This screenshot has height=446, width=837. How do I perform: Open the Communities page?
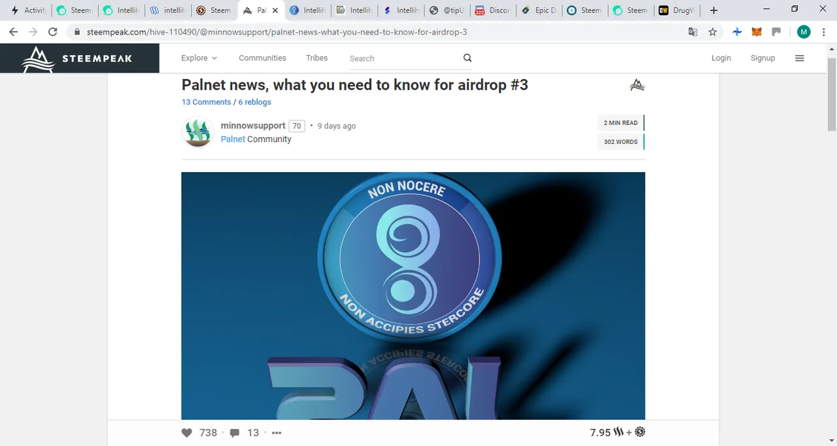[x=262, y=58]
